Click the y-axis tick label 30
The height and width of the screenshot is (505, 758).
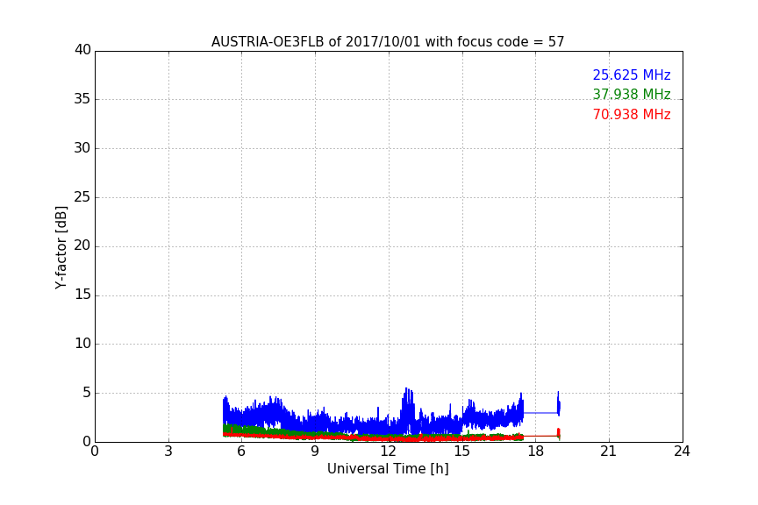pyautogui.click(x=82, y=148)
